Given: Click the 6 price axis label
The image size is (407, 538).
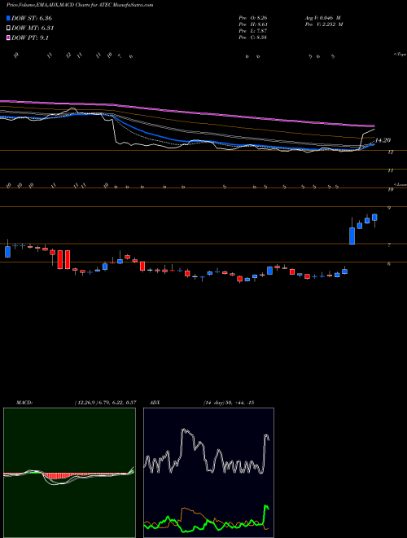Looking at the screenshot, I should [389, 264].
